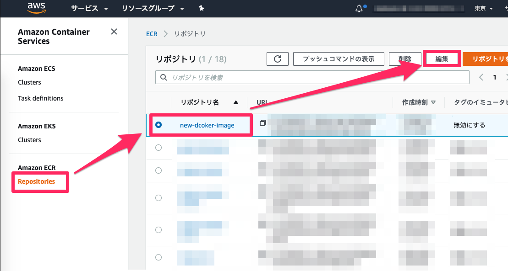
Task: Go to previous page arrow
Action: pos(481,77)
